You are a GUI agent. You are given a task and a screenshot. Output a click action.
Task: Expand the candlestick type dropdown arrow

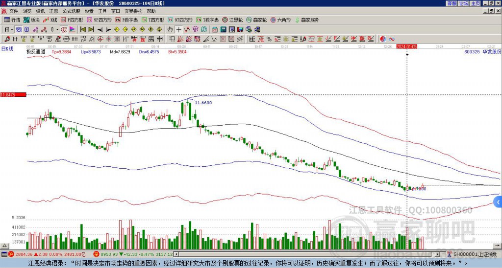(x=57, y=30)
